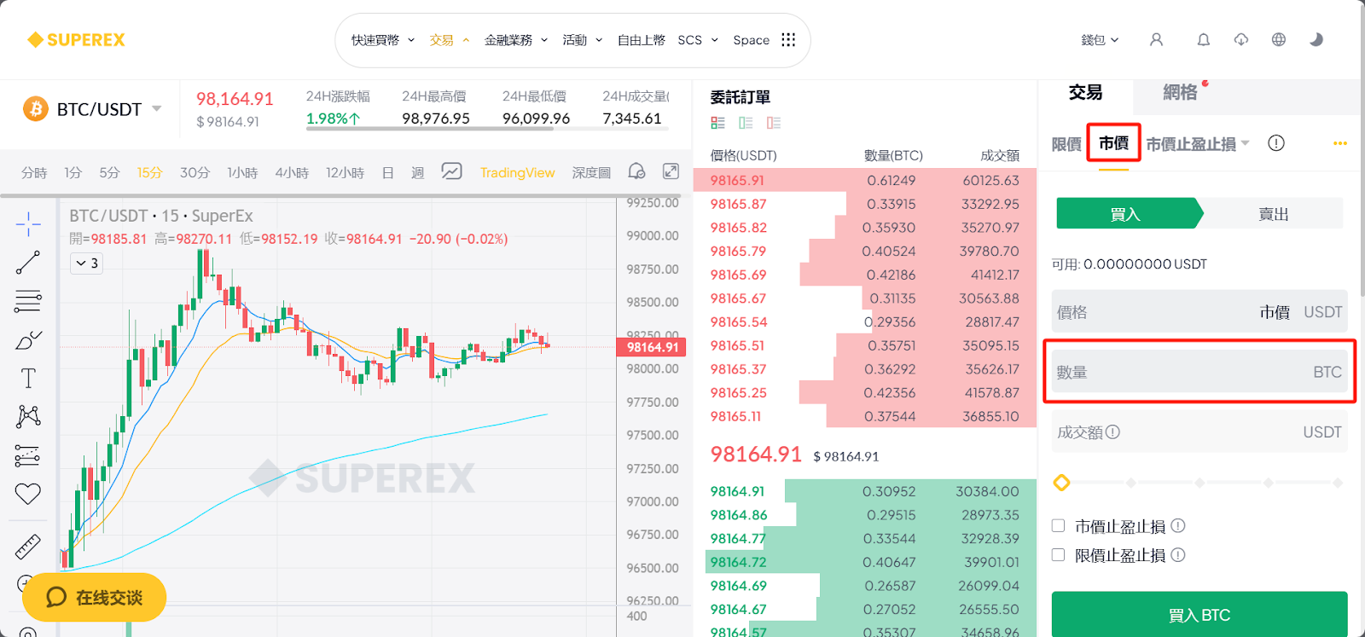This screenshot has height=637, width=1365.
Task: Click info icon next to 成交額 field
Action: [x=1112, y=432]
